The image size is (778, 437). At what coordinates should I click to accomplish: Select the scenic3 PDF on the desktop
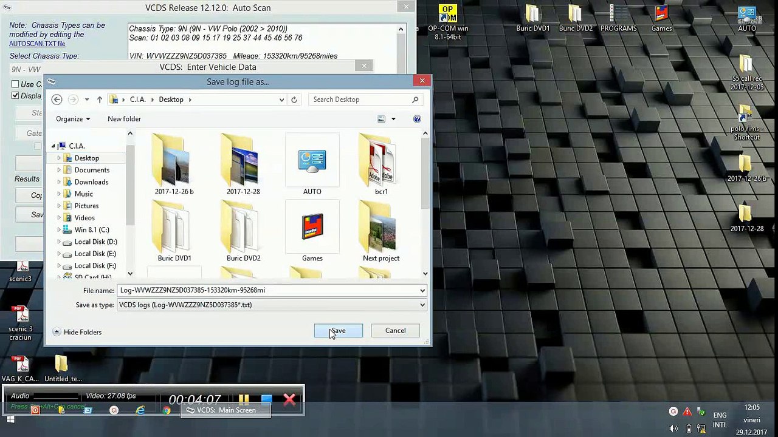[x=21, y=271]
